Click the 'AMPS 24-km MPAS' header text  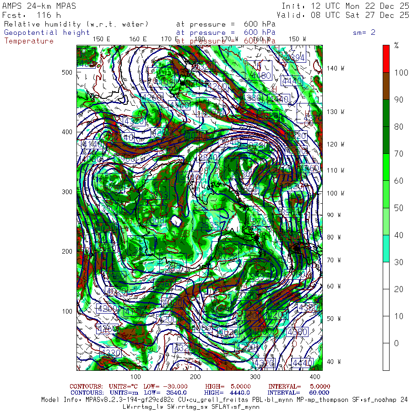point(39,6)
